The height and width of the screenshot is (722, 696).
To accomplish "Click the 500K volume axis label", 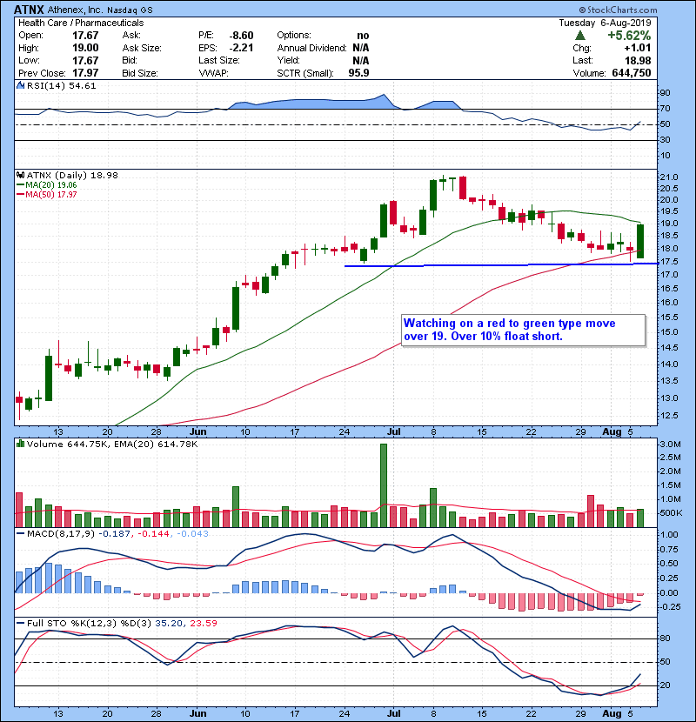I will (671, 513).
